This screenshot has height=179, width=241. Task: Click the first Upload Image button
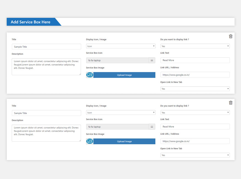(x=124, y=75)
